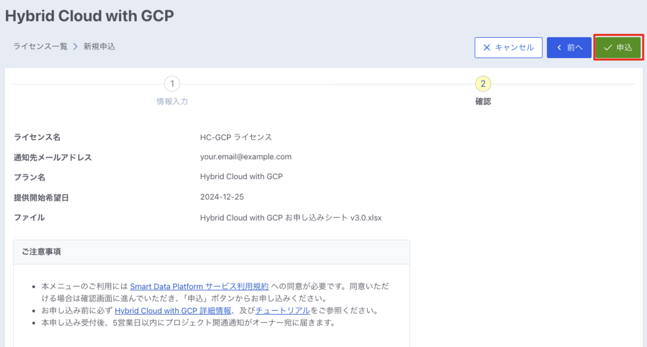Screen dimensions: 647x347
Task: Open the チュートリアル link
Action: (x=283, y=311)
